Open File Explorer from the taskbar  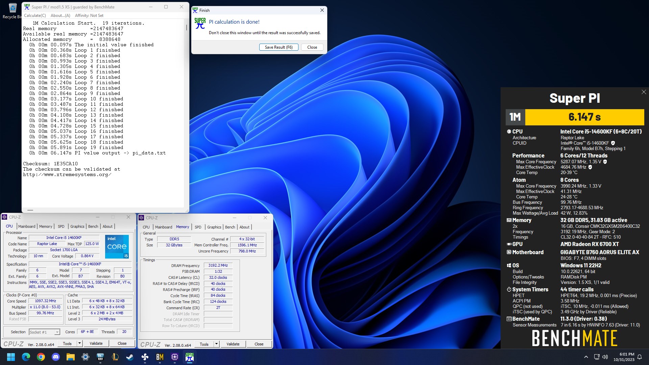point(71,357)
